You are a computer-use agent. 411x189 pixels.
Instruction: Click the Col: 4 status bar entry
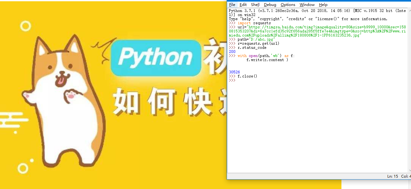(x=406, y=176)
